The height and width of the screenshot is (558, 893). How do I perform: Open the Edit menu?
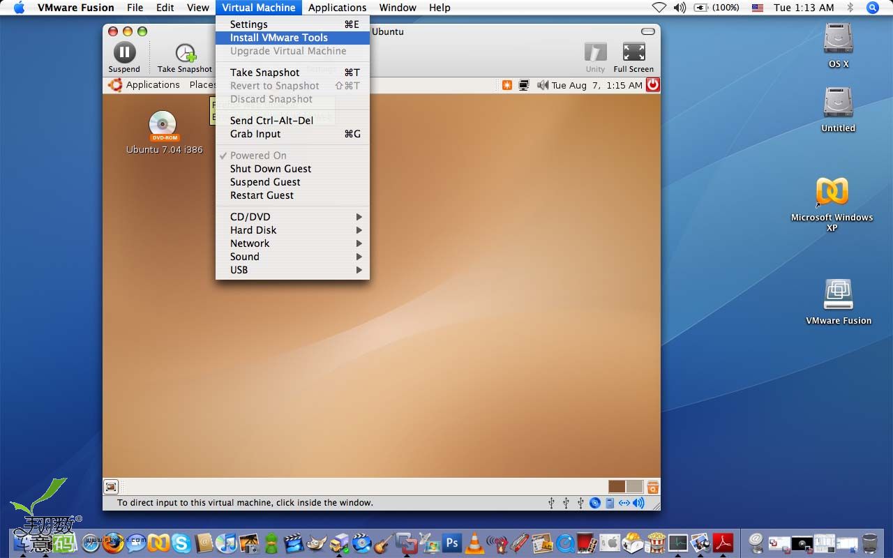click(x=165, y=8)
